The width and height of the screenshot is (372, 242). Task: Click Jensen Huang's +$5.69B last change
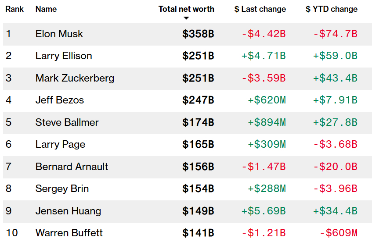tap(264, 211)
